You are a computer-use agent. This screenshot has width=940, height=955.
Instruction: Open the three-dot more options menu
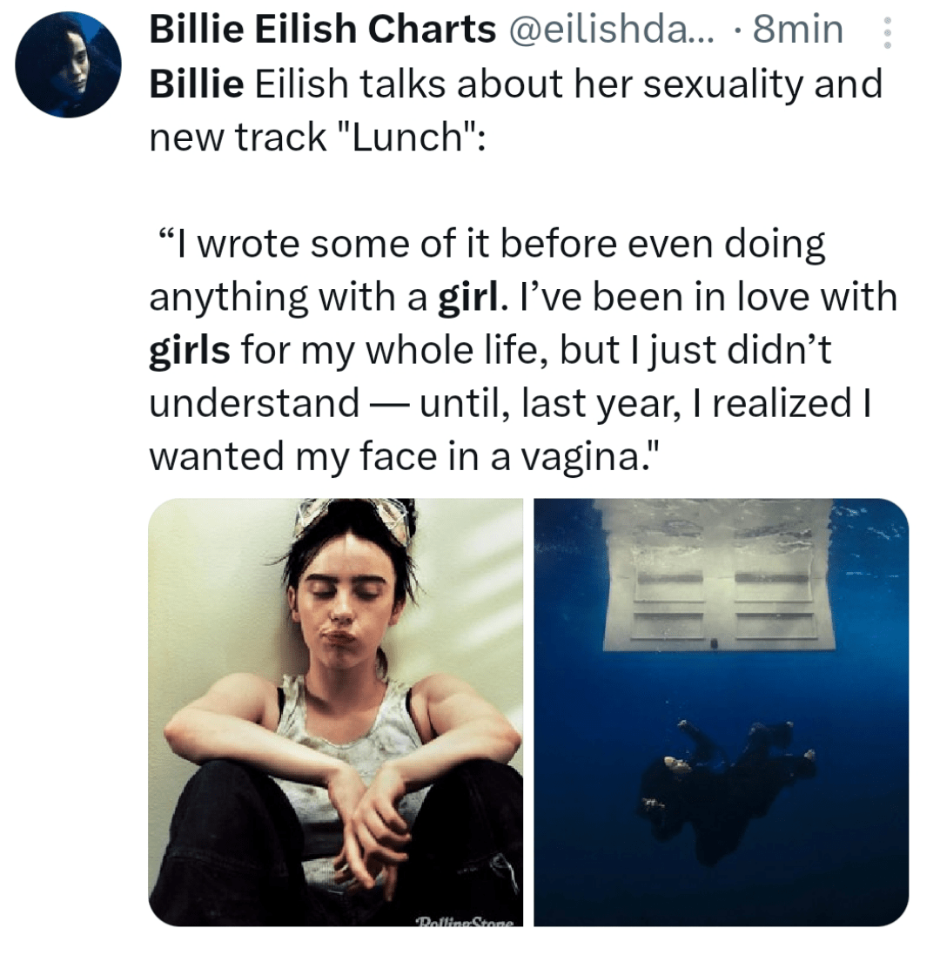(x=887, y=33)
